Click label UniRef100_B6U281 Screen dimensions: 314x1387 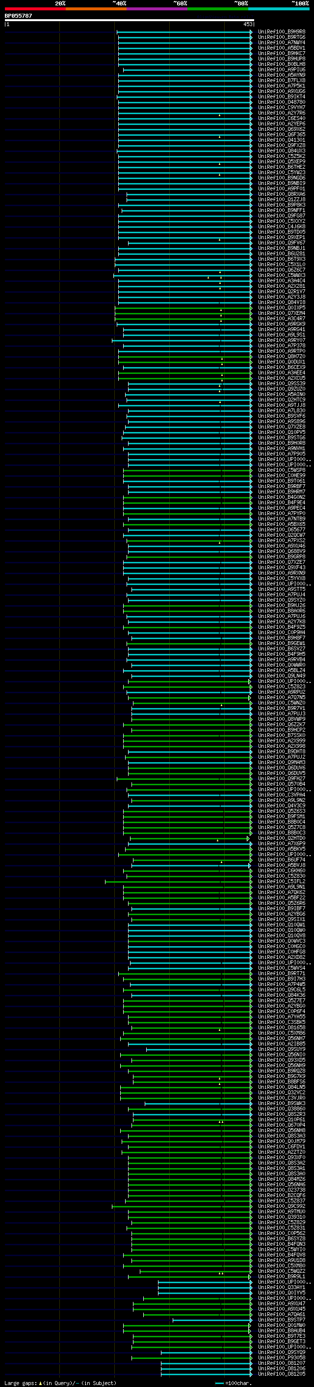pos(282,253)
